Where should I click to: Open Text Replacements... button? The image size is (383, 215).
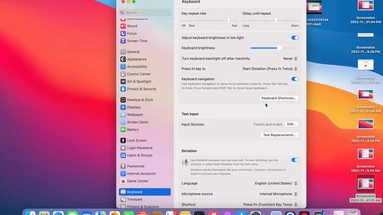click(279, 135)
